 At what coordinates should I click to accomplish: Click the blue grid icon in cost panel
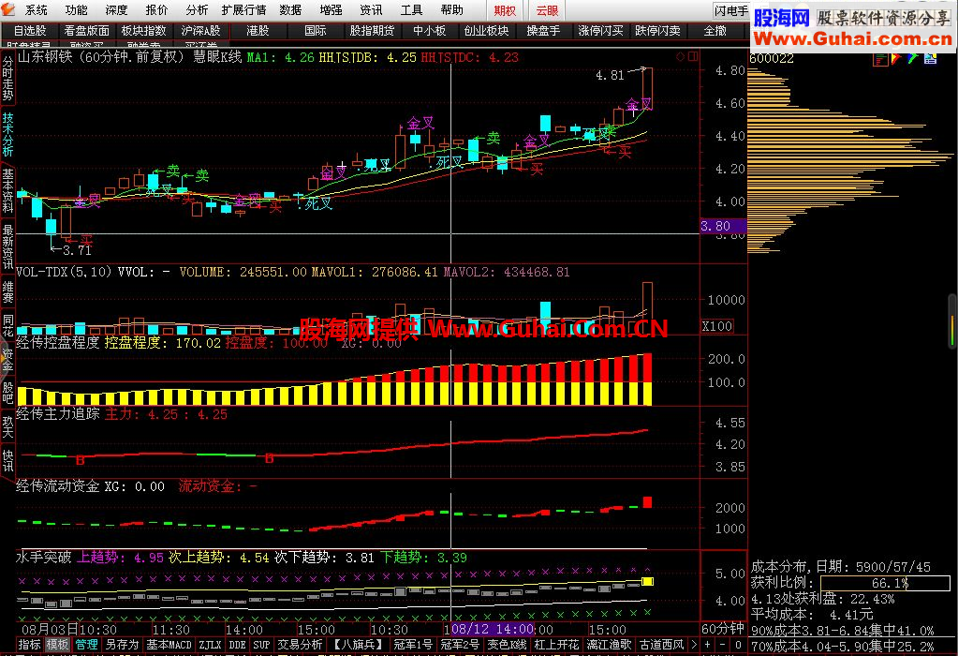tap(931, 59)
